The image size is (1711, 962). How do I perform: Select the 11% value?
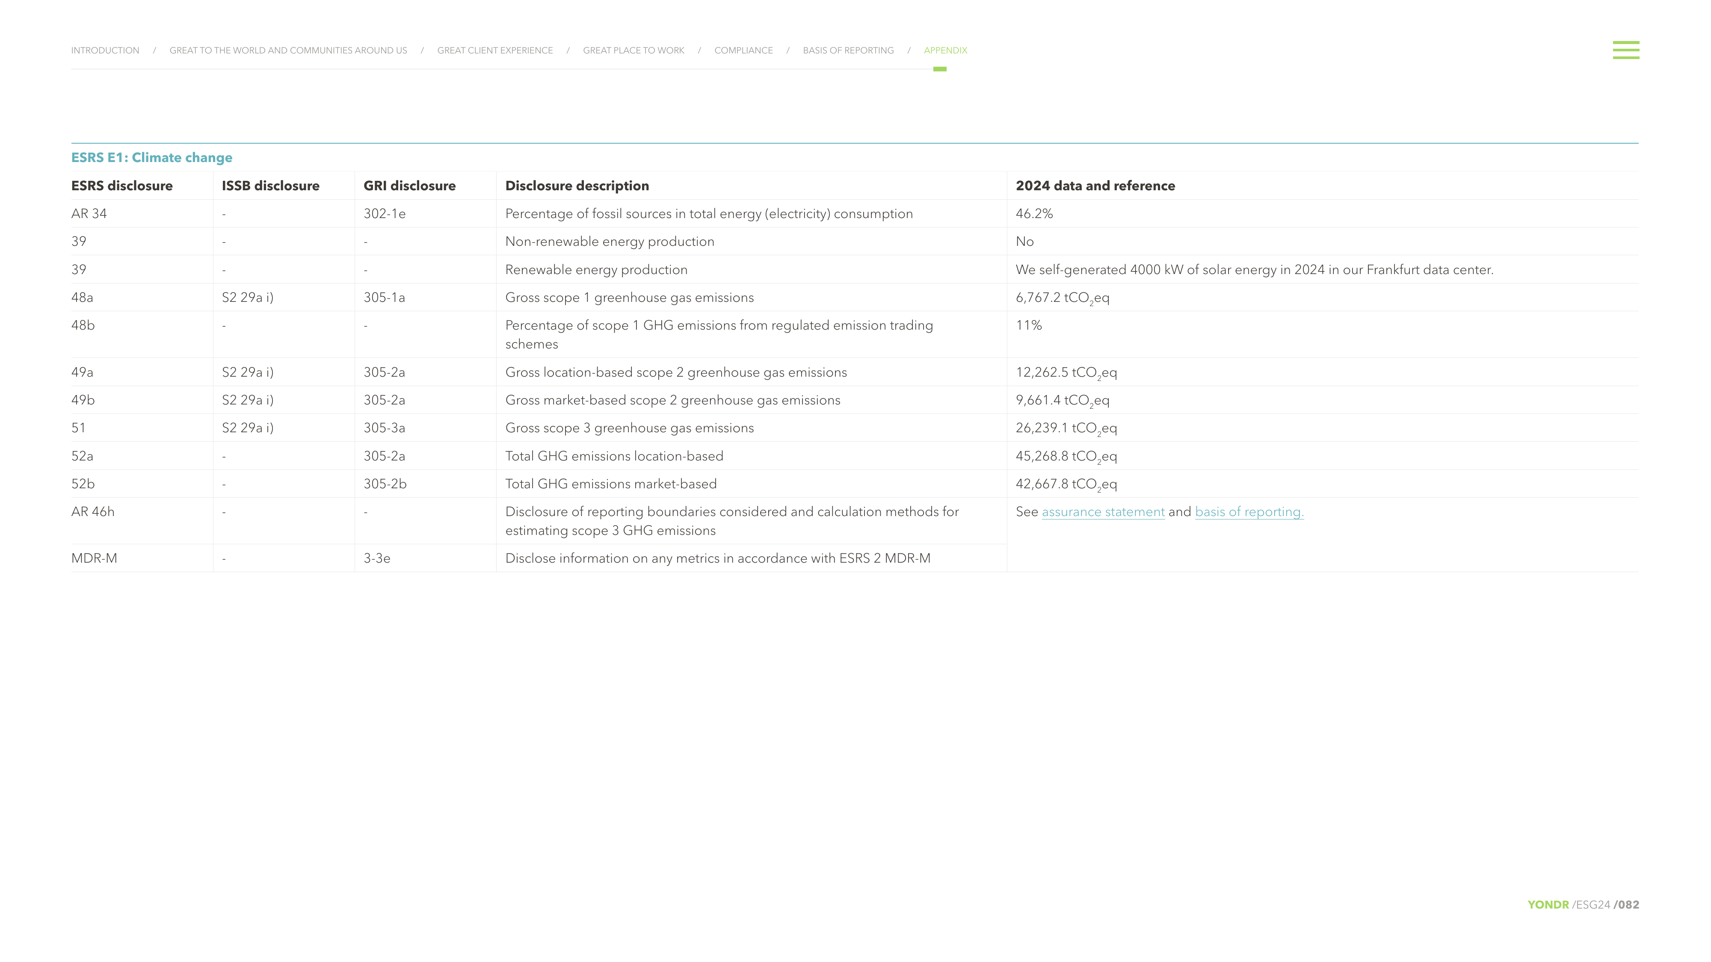[x=1029, y=325]
